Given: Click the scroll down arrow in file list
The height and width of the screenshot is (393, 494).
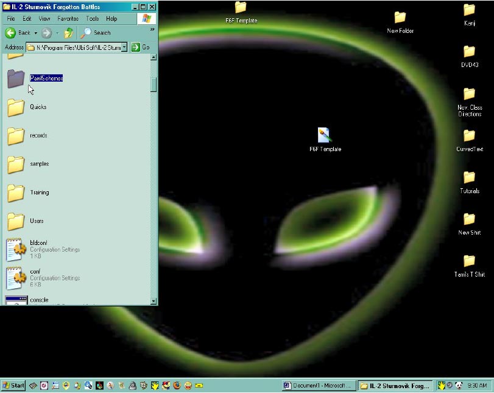Looking at the screenshot, I should tap(153, 301).
